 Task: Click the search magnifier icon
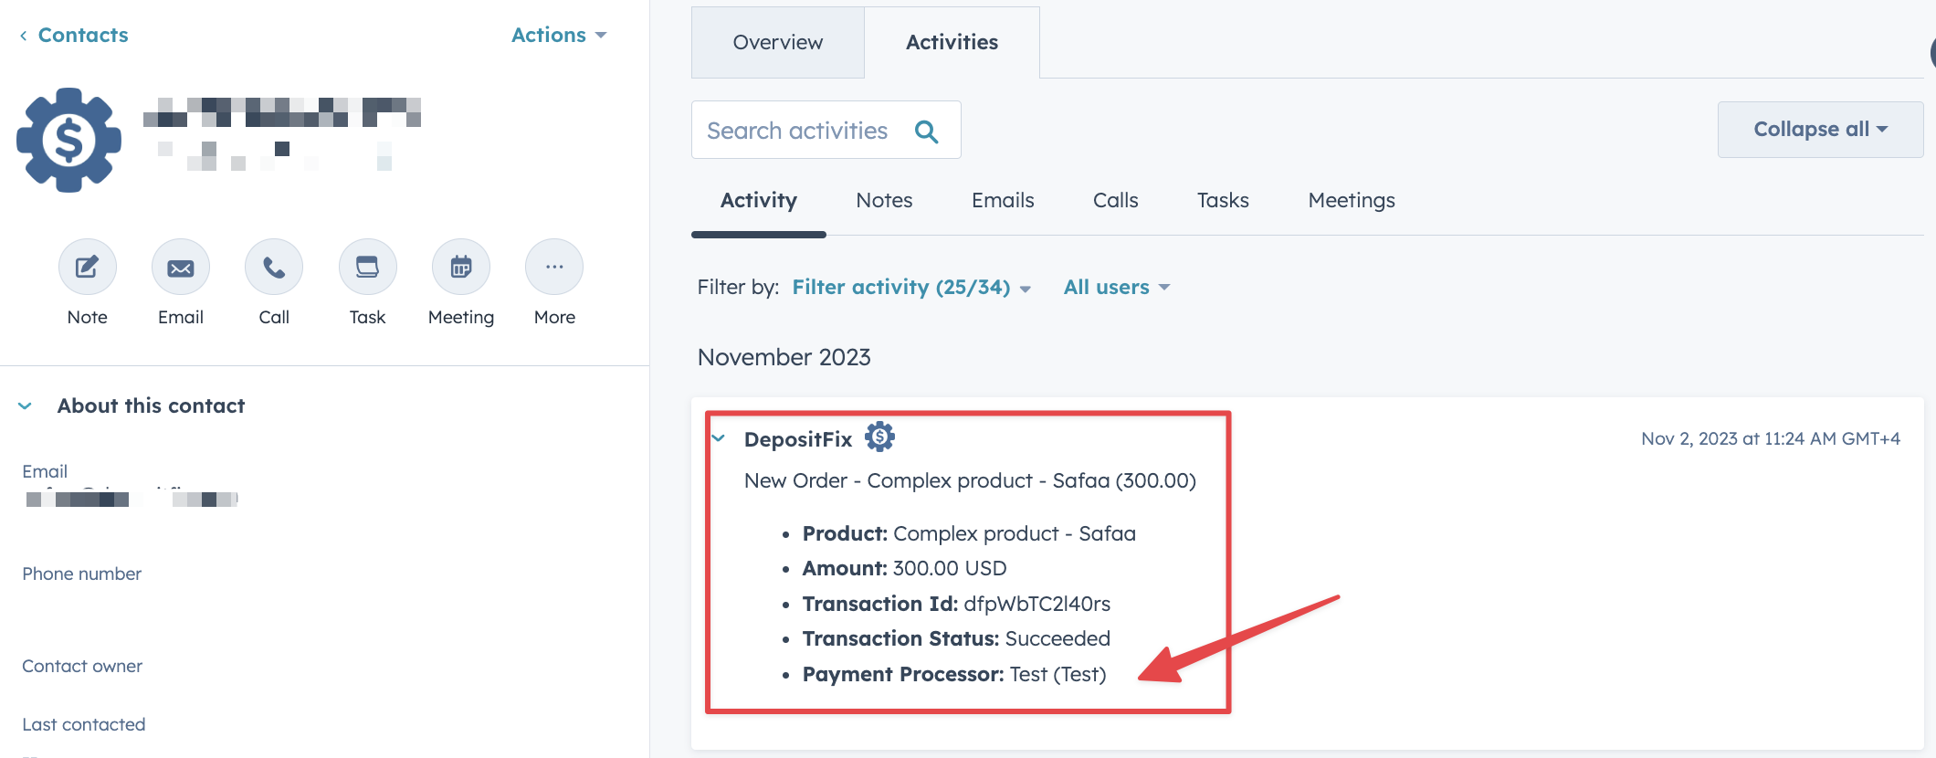(x=926, y=131)
